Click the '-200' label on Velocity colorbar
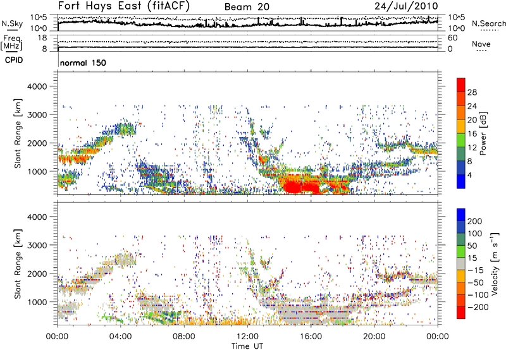This screenshot has height=350, width=506. pos(478,307)
